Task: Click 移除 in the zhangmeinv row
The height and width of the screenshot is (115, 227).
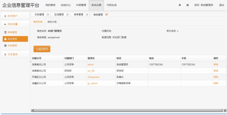Action: tap(216, 77)
